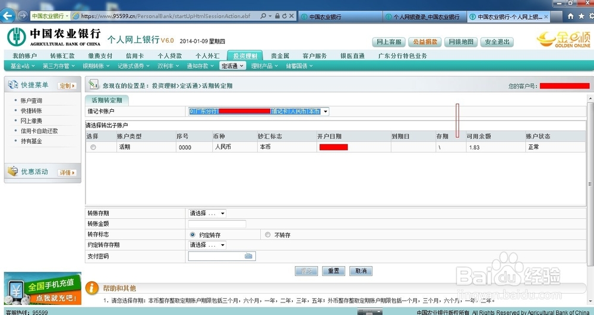Expand the 记账式债券 submenu
Viewport: 594px width, 315px height.
click(x=133, y=66)
